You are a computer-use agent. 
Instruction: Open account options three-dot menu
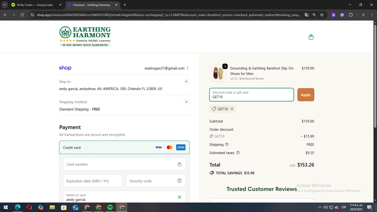coord(188,68)
